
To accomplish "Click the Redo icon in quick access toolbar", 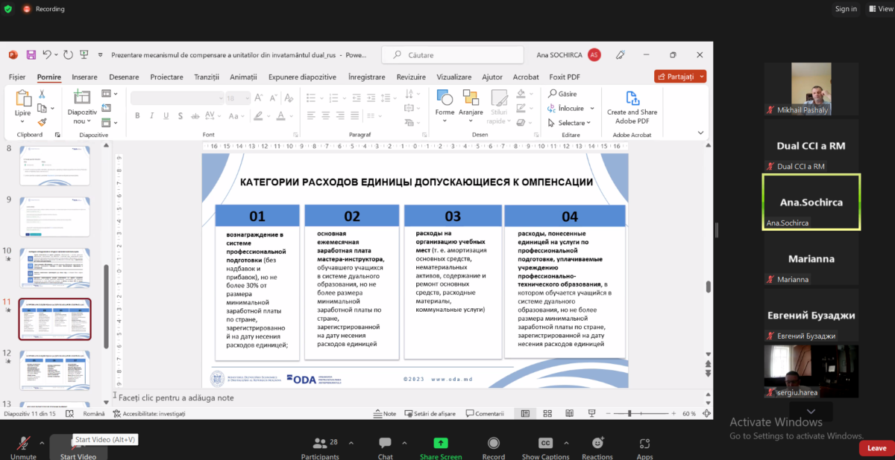I will (x=68, y=54).
